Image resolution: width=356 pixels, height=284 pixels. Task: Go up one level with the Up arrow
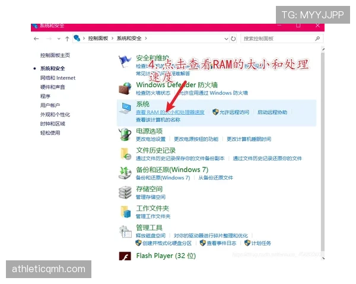point(67,38)
